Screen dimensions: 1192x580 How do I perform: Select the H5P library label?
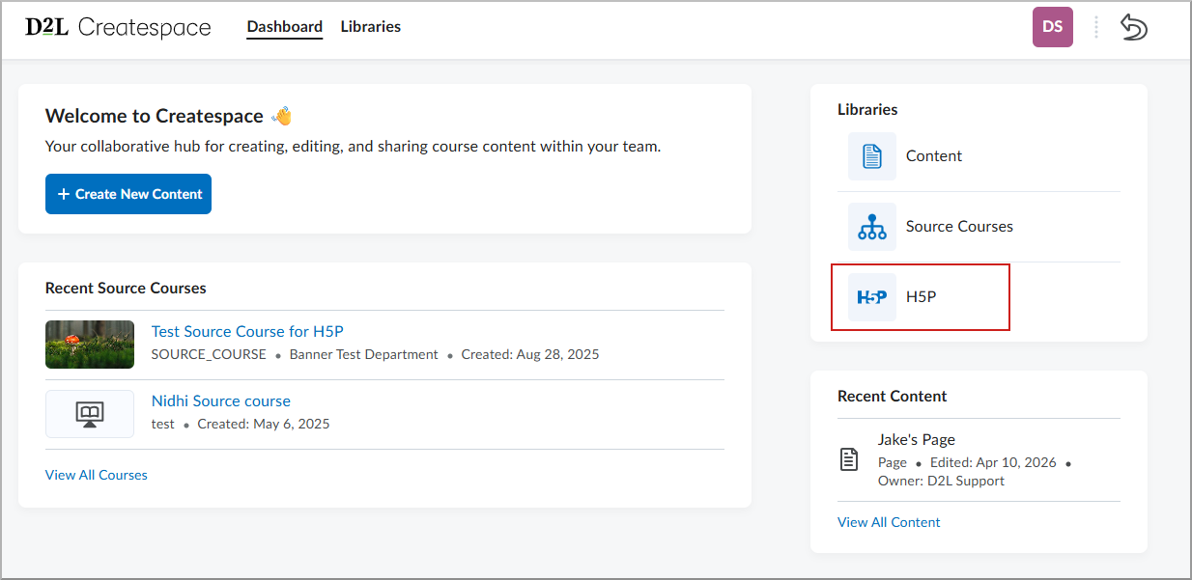[922, 297]
